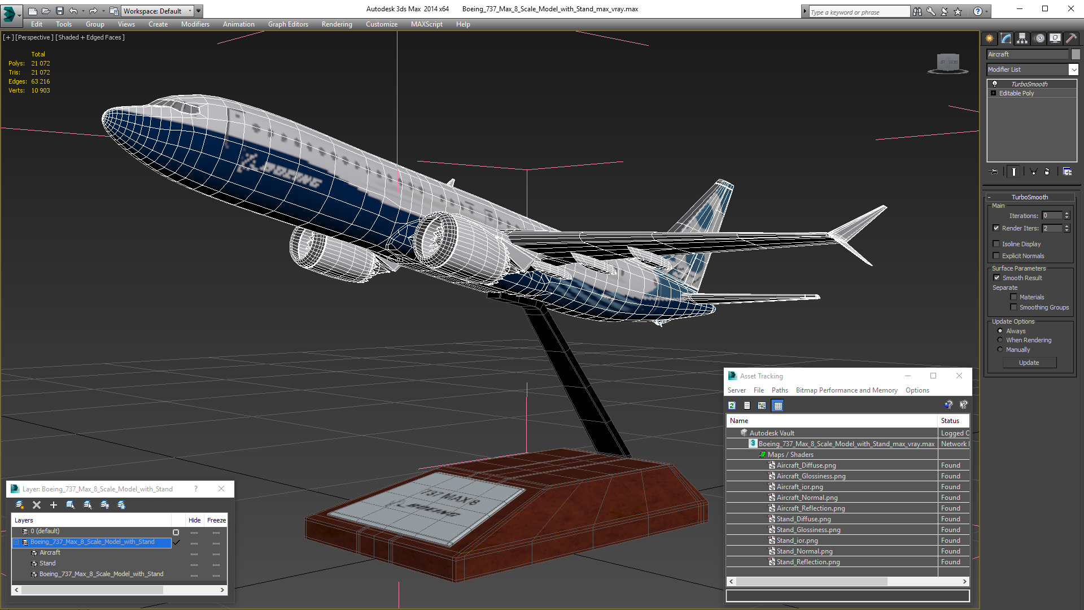Image resolution: width=1084 pixels, height=610 pixels.
Task: Open Bitmap Performance and Memory menu
Action: pos(846,390)
